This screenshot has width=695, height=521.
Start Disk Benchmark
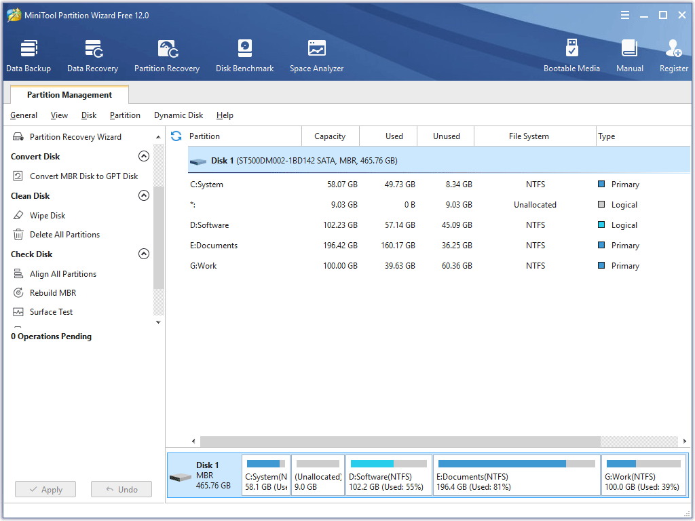click(x=244, y=54)
